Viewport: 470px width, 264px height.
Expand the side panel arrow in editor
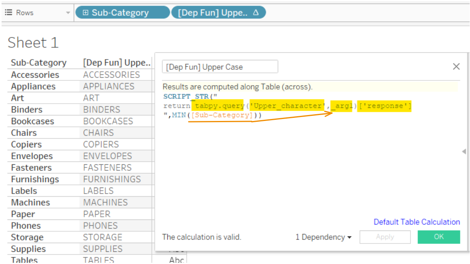464,151
